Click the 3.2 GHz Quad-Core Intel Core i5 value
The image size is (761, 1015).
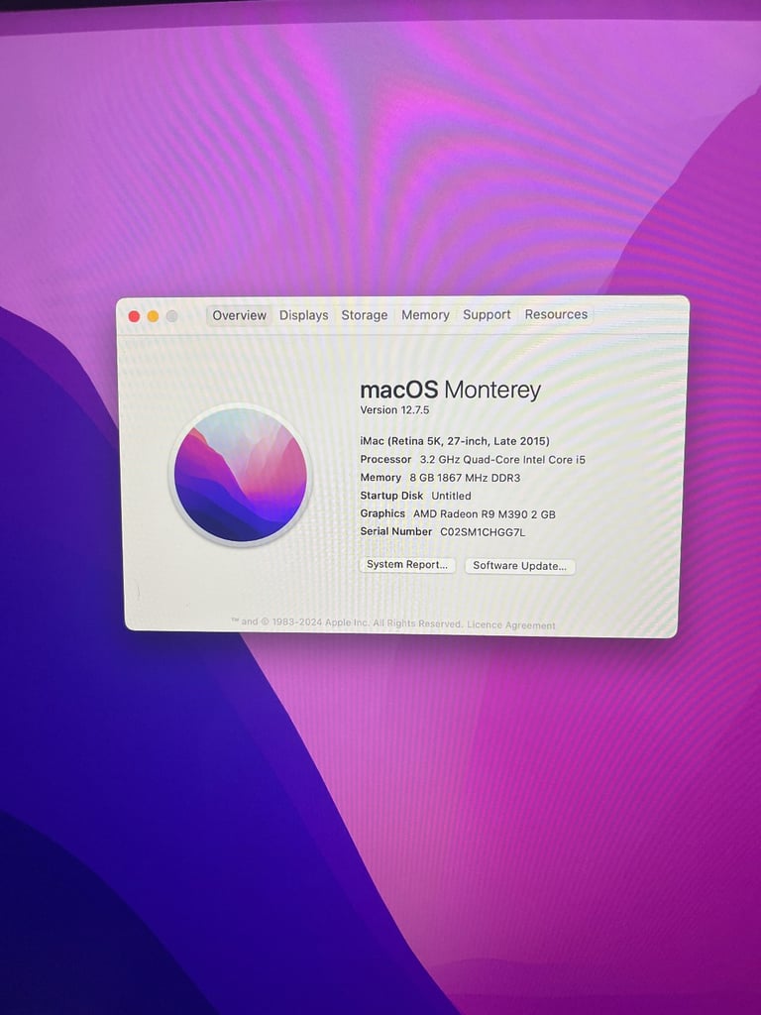pyautogui.click(x=502, y=460)
